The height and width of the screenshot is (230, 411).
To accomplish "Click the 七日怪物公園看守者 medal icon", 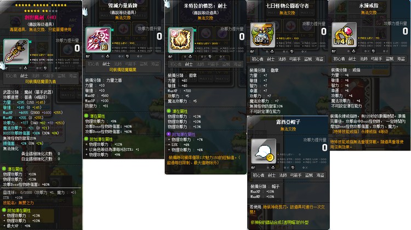I will point(262,35).
